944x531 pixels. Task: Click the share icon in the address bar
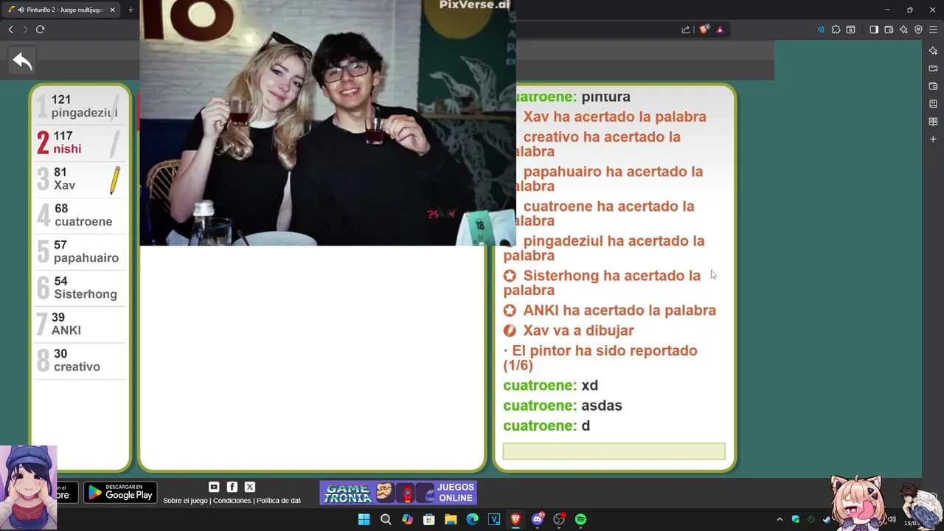click(x=686, y=29)
